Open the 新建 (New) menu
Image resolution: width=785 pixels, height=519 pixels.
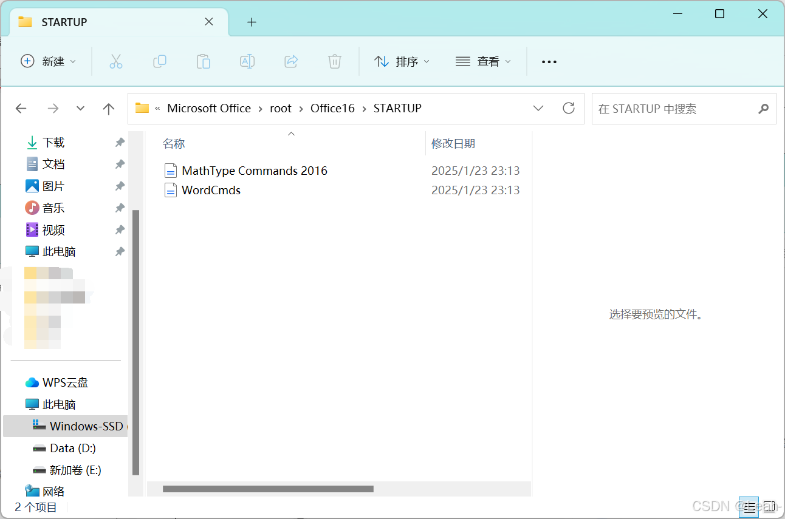(49, 61)
